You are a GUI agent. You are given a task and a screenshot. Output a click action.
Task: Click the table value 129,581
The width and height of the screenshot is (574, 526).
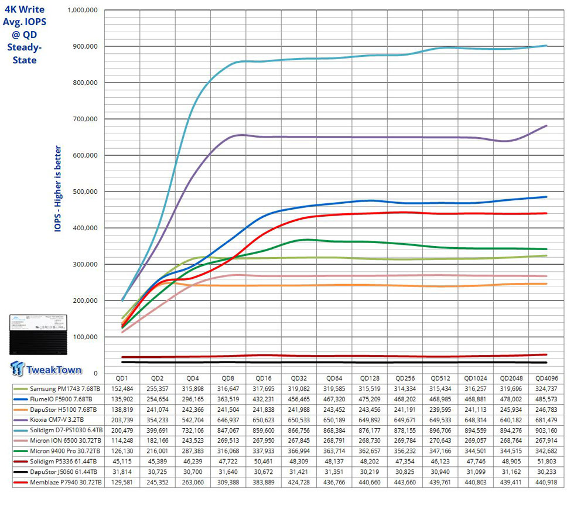(x=122, y=483)
